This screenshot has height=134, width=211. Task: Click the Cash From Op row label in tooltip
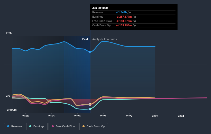pos(101,25)
